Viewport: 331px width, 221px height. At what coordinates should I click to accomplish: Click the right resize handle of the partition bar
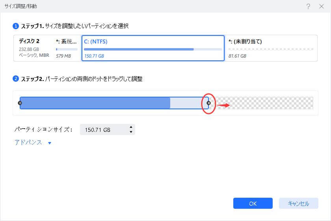[208, 103]
